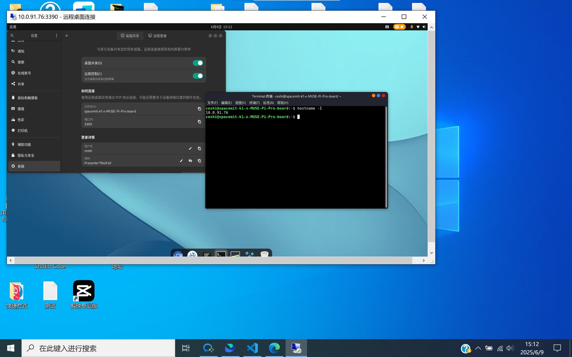Screen dimensions: 572x357
Task: Open the terminal icon in remote dock
Action: (221, 254)
